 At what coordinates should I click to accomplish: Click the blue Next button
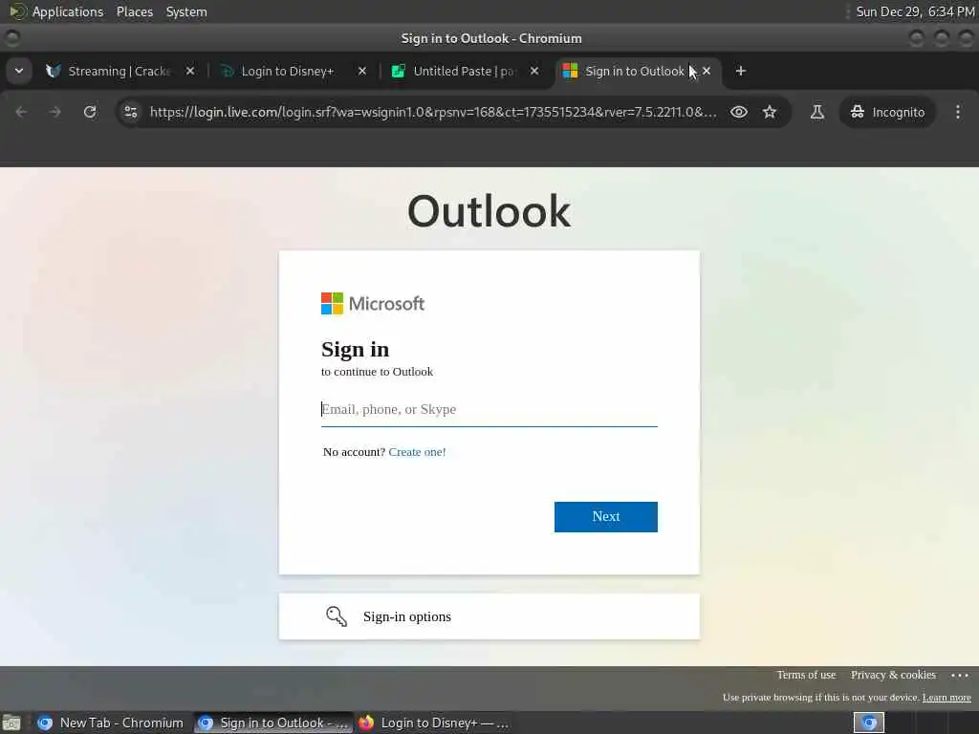605,517
